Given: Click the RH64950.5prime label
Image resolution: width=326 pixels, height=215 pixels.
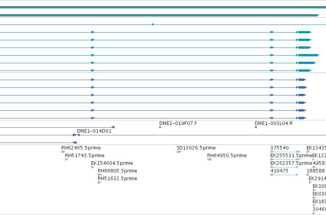Looking at the screenshot, I should coord(227,156).
